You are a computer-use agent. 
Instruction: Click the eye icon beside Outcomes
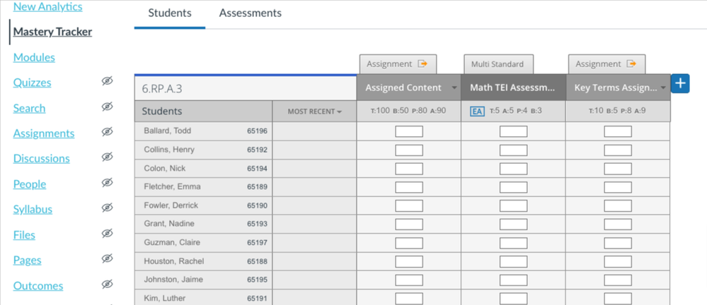coord(107,285)
